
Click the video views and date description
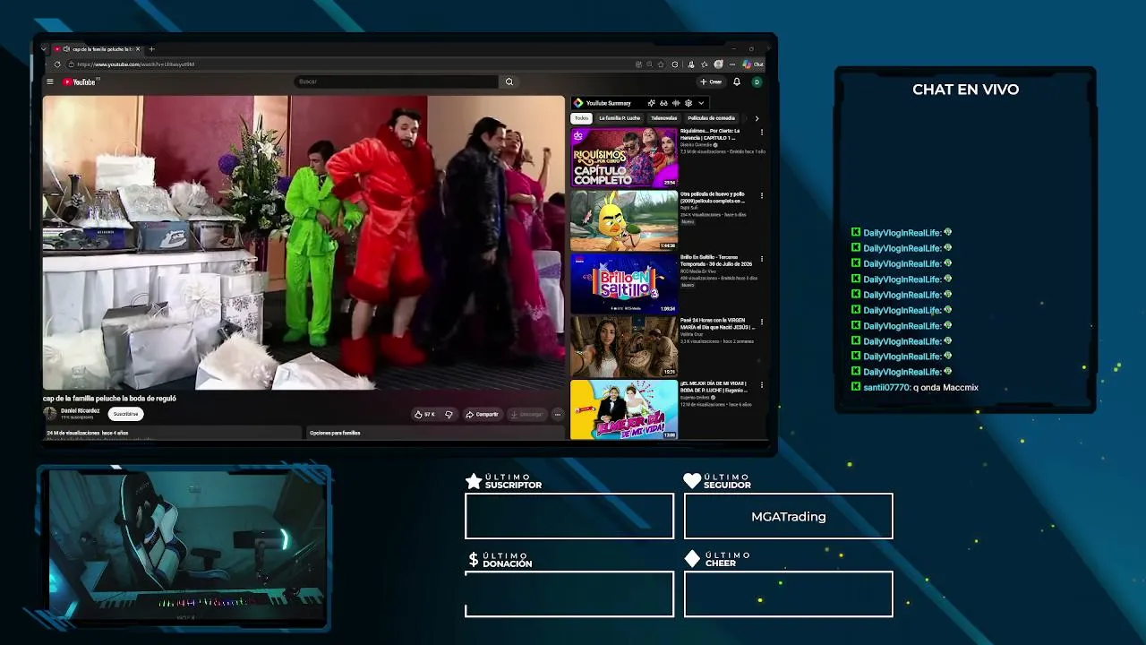coord(88,433)
